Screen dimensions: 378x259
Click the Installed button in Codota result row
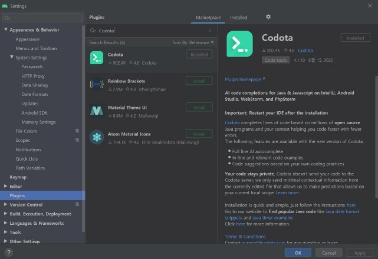199,54
